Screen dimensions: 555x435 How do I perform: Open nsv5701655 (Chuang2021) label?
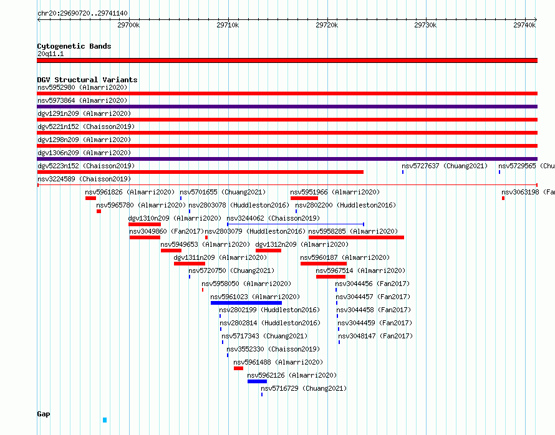223,192
